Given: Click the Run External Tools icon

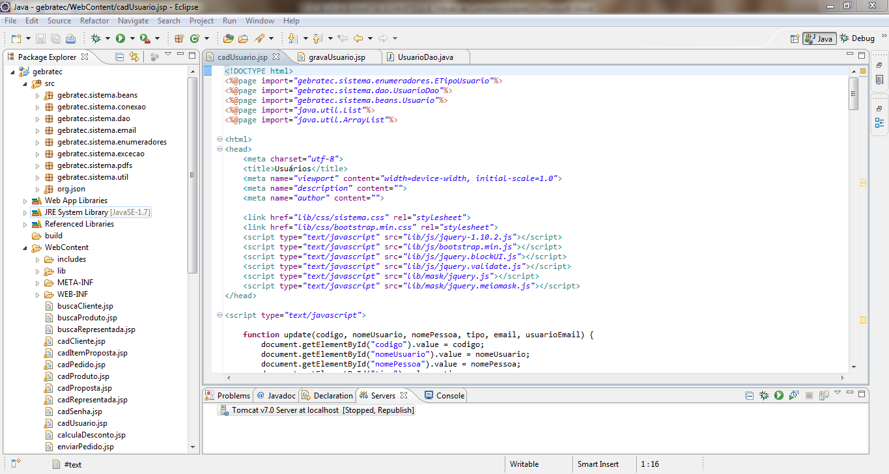Looking at the screenshot, I should (x=145, y=38).
